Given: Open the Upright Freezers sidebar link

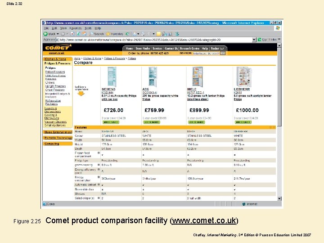Looking at the screenshot, I should click(x=55, y=86).
